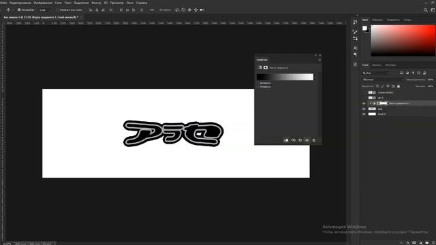The image size is (436, 245).
Task: Hide the bottom Слой layer
Action: click(x=364, y=114)
